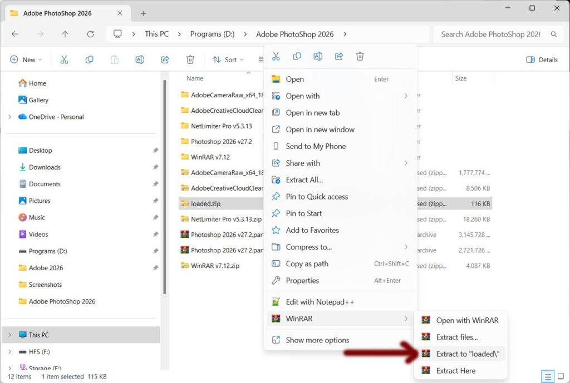Choose Extract Here from WinRAR submenu

point(455,370)
